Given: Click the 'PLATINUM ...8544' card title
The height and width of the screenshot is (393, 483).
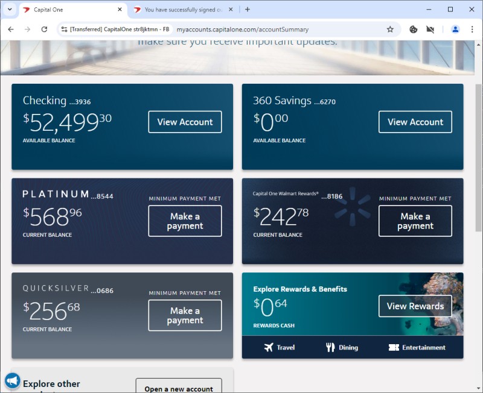Looking at the screenshot, I should click(68, 195).
